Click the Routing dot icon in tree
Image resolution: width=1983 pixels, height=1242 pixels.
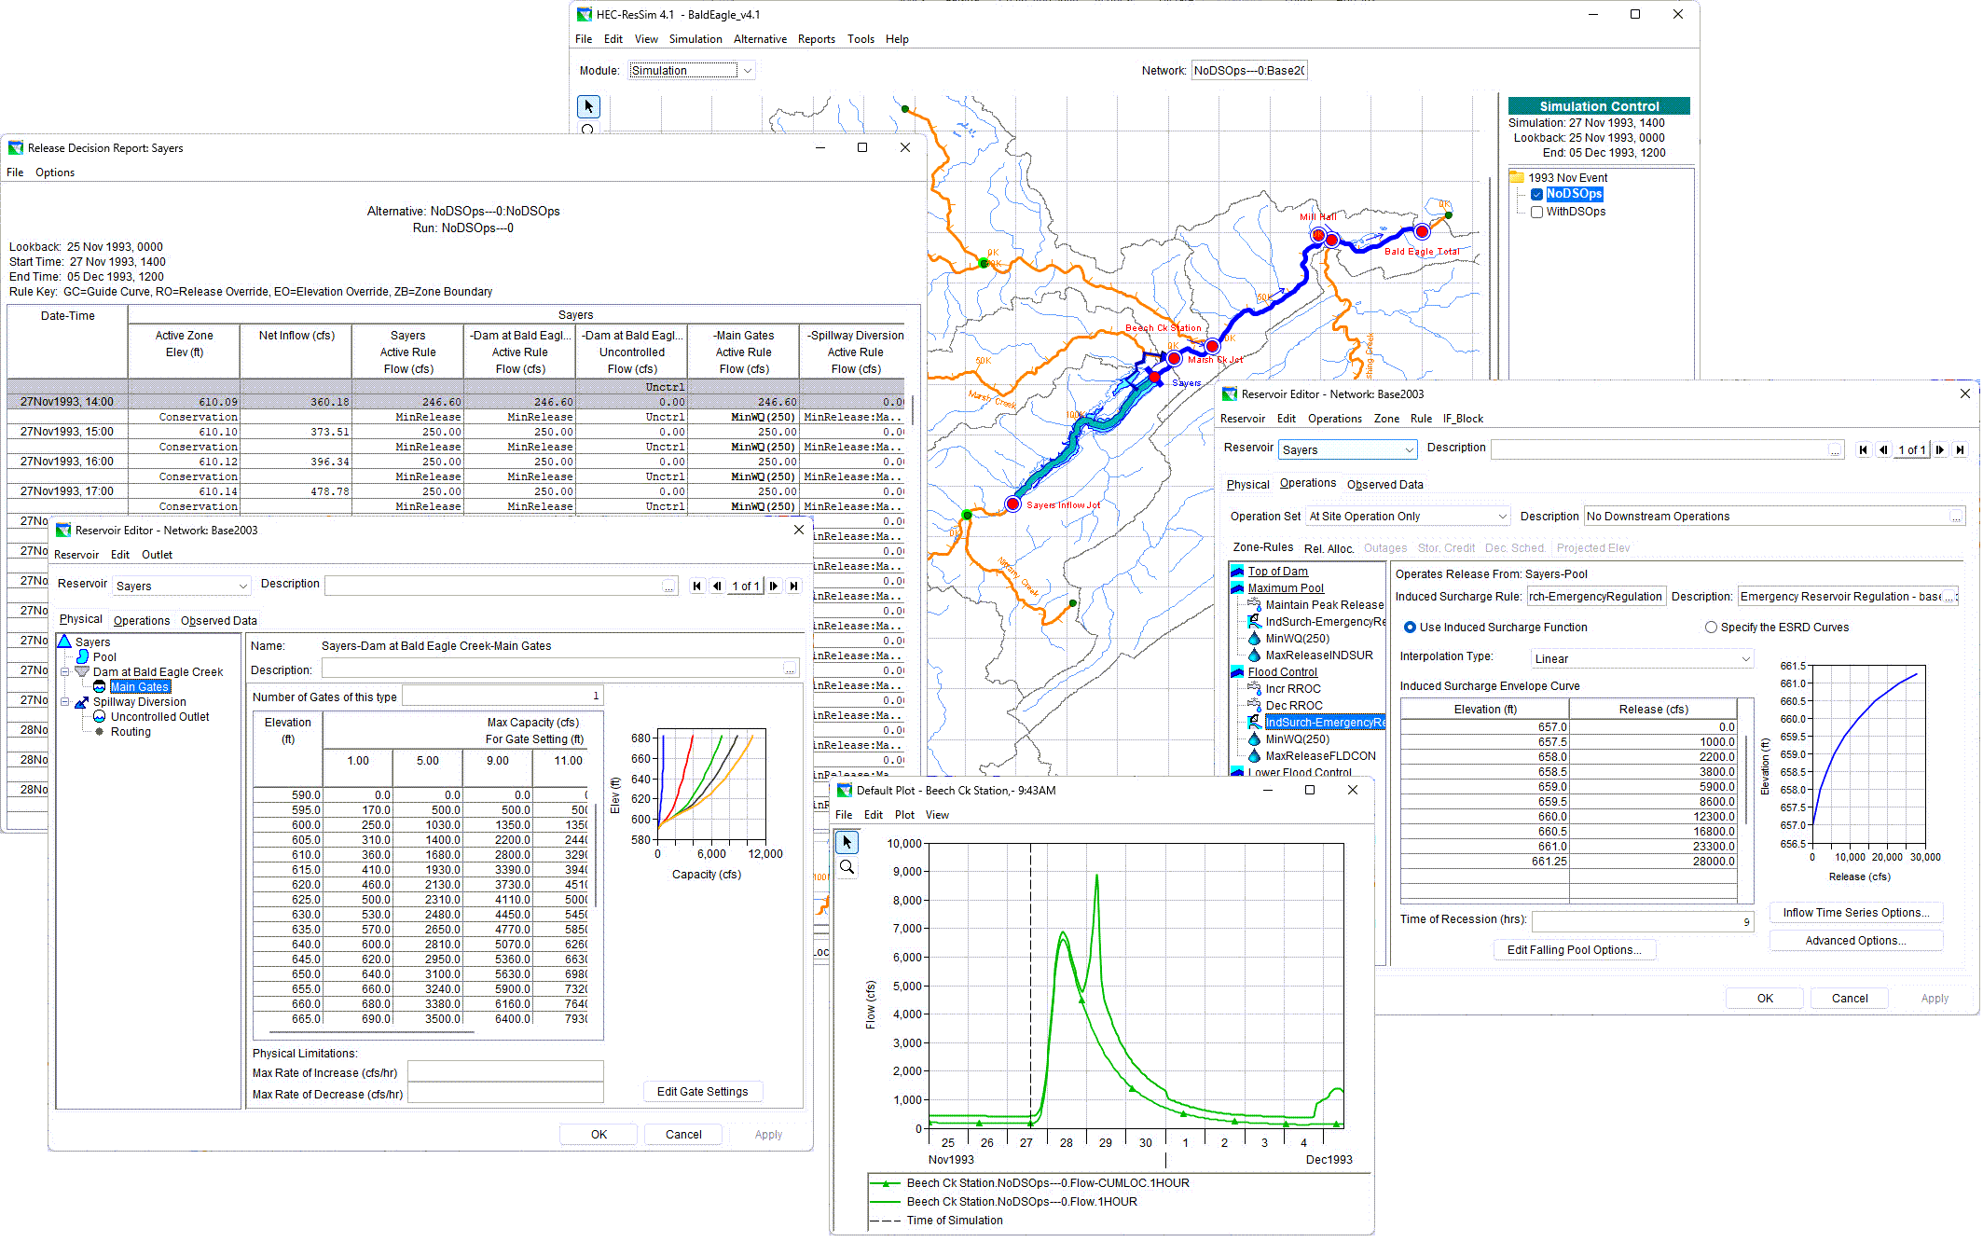point(100,731)
